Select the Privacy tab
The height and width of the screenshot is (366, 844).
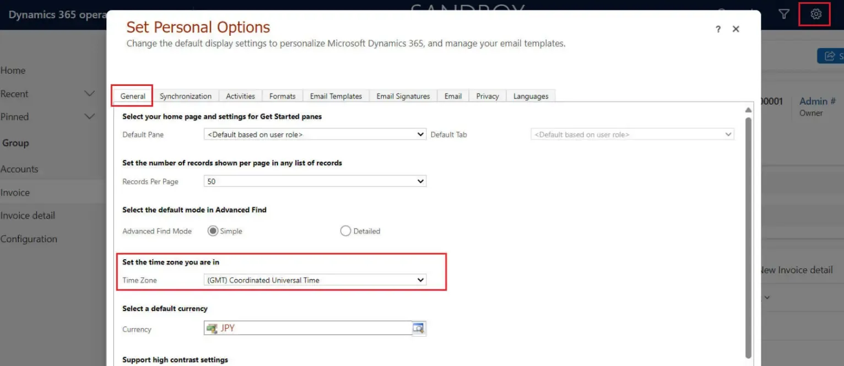coord(488,96)
